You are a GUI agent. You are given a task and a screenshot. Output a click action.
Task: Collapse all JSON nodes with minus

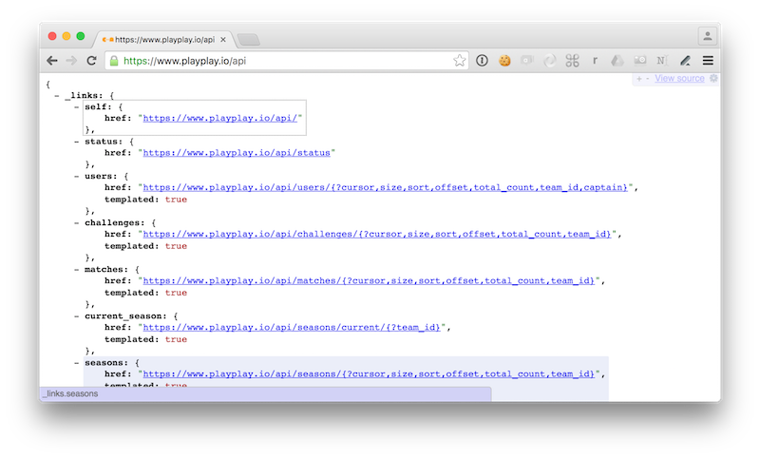pos(648,79)
